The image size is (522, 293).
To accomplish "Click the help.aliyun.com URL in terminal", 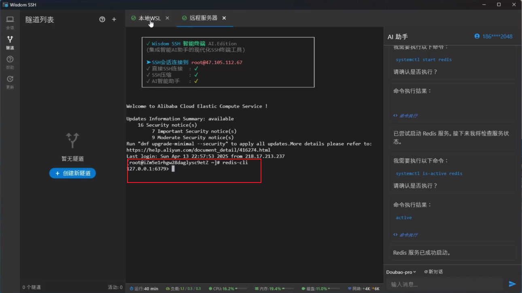I will click(198, 150).
